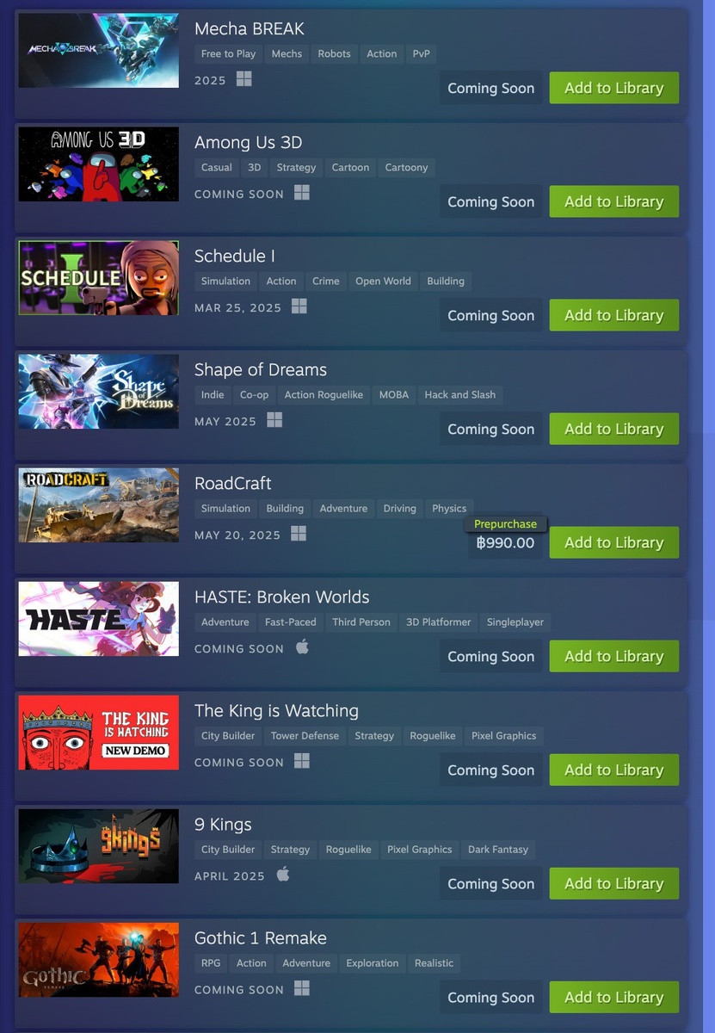Select the MOBA tag on Shape of Dreams
The height and width of the screenshot is (1033, 715).
(x=394, y=394)
